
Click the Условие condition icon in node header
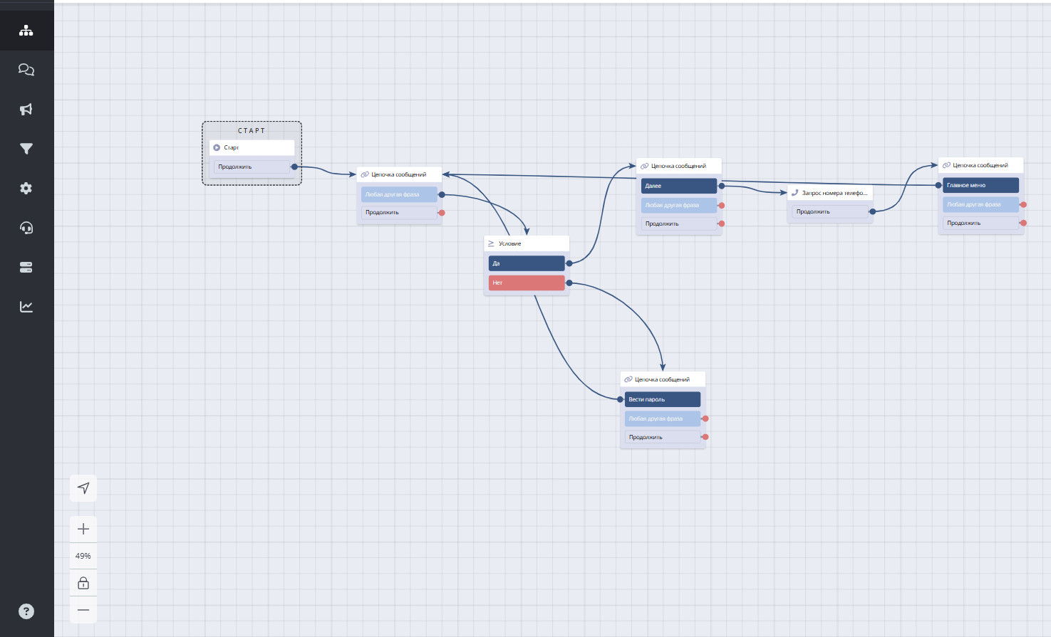(491, 243)
